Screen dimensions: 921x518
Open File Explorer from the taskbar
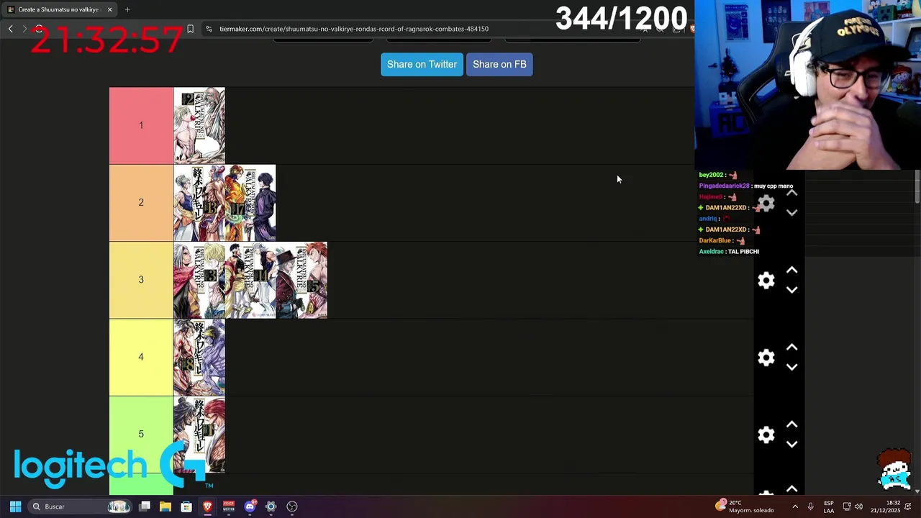(165, 506)
